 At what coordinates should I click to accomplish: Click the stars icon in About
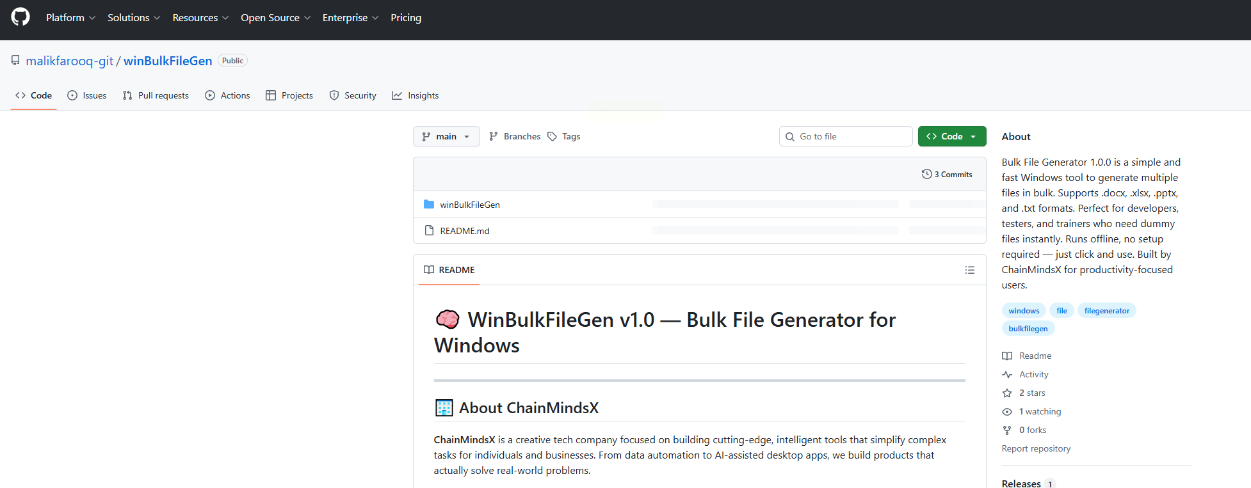click(x=1007, y=393)
